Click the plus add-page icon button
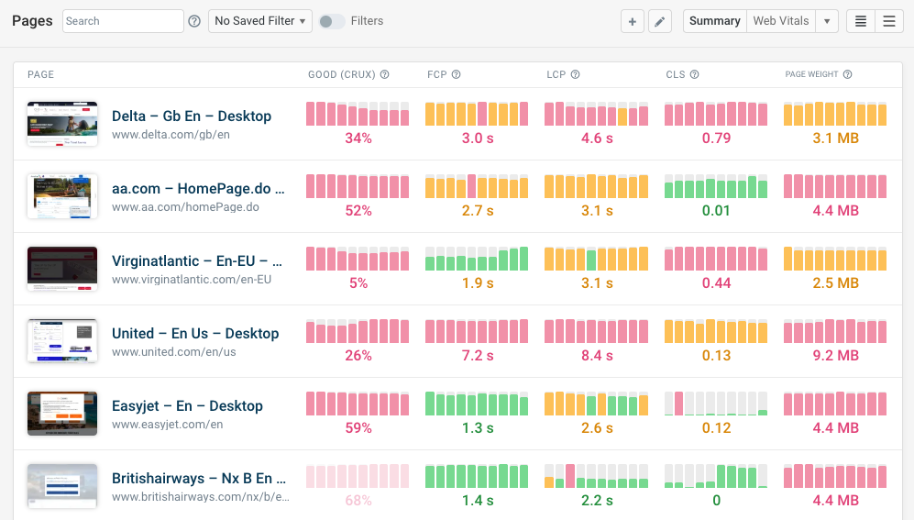 click(633, 22)
